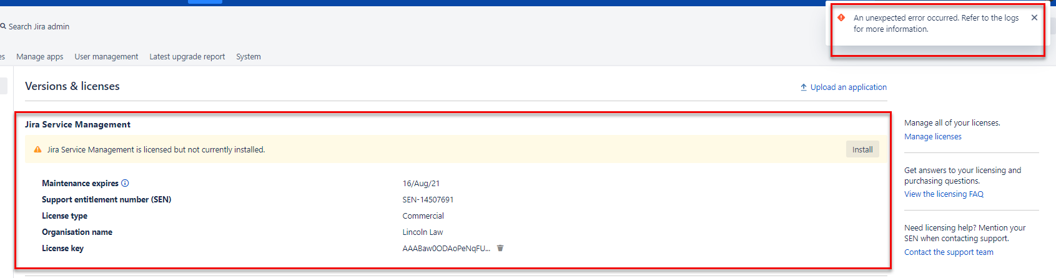Click Support entitlement number (SEN) label
The height and width of the screenshot is (278, 1056).
coord(106,199)
